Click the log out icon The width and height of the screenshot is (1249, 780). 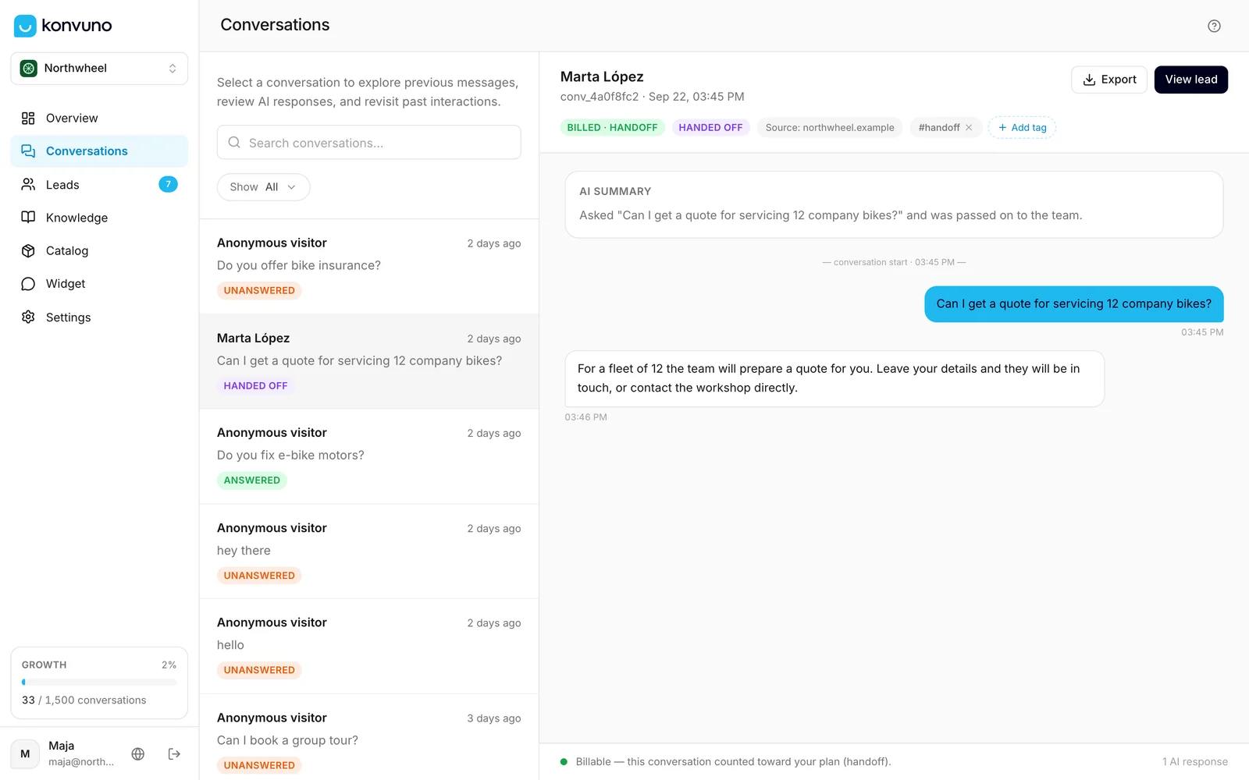click(x=174, y=753)
